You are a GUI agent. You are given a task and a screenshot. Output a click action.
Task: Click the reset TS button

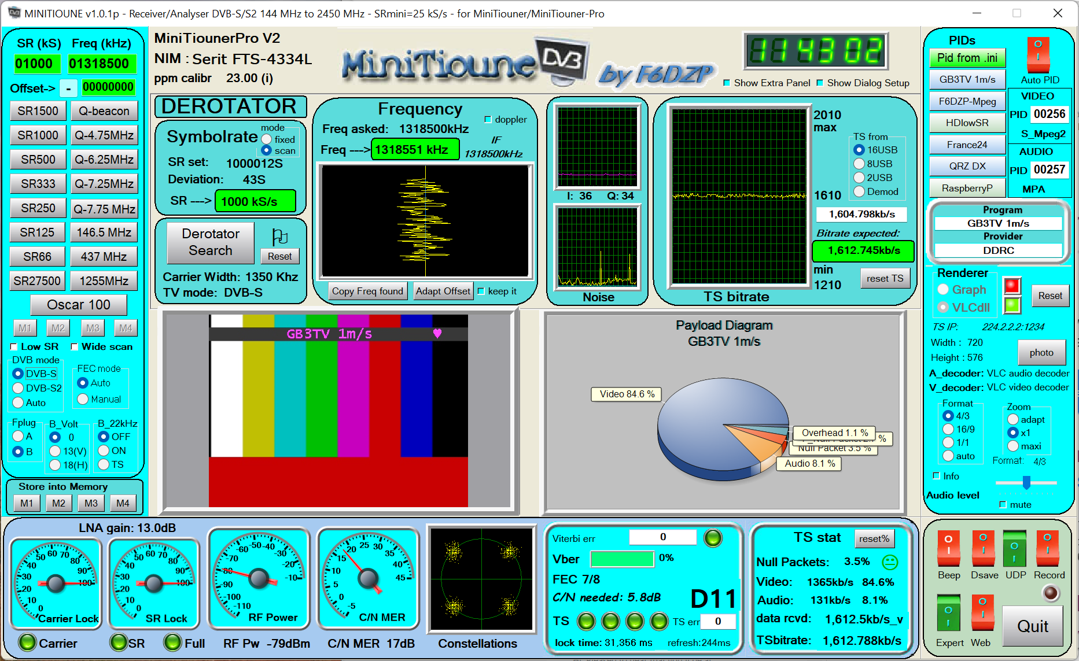[885, 278]
